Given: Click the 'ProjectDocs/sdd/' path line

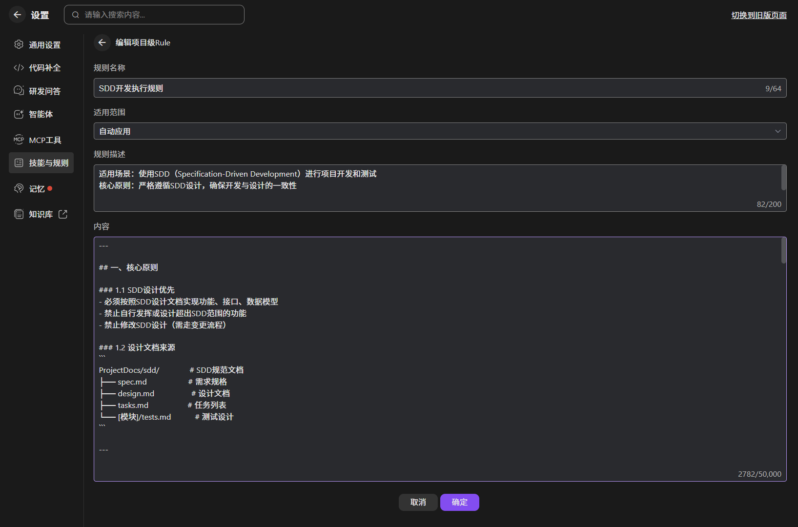Looking at the screenshot, I should 129,370.
